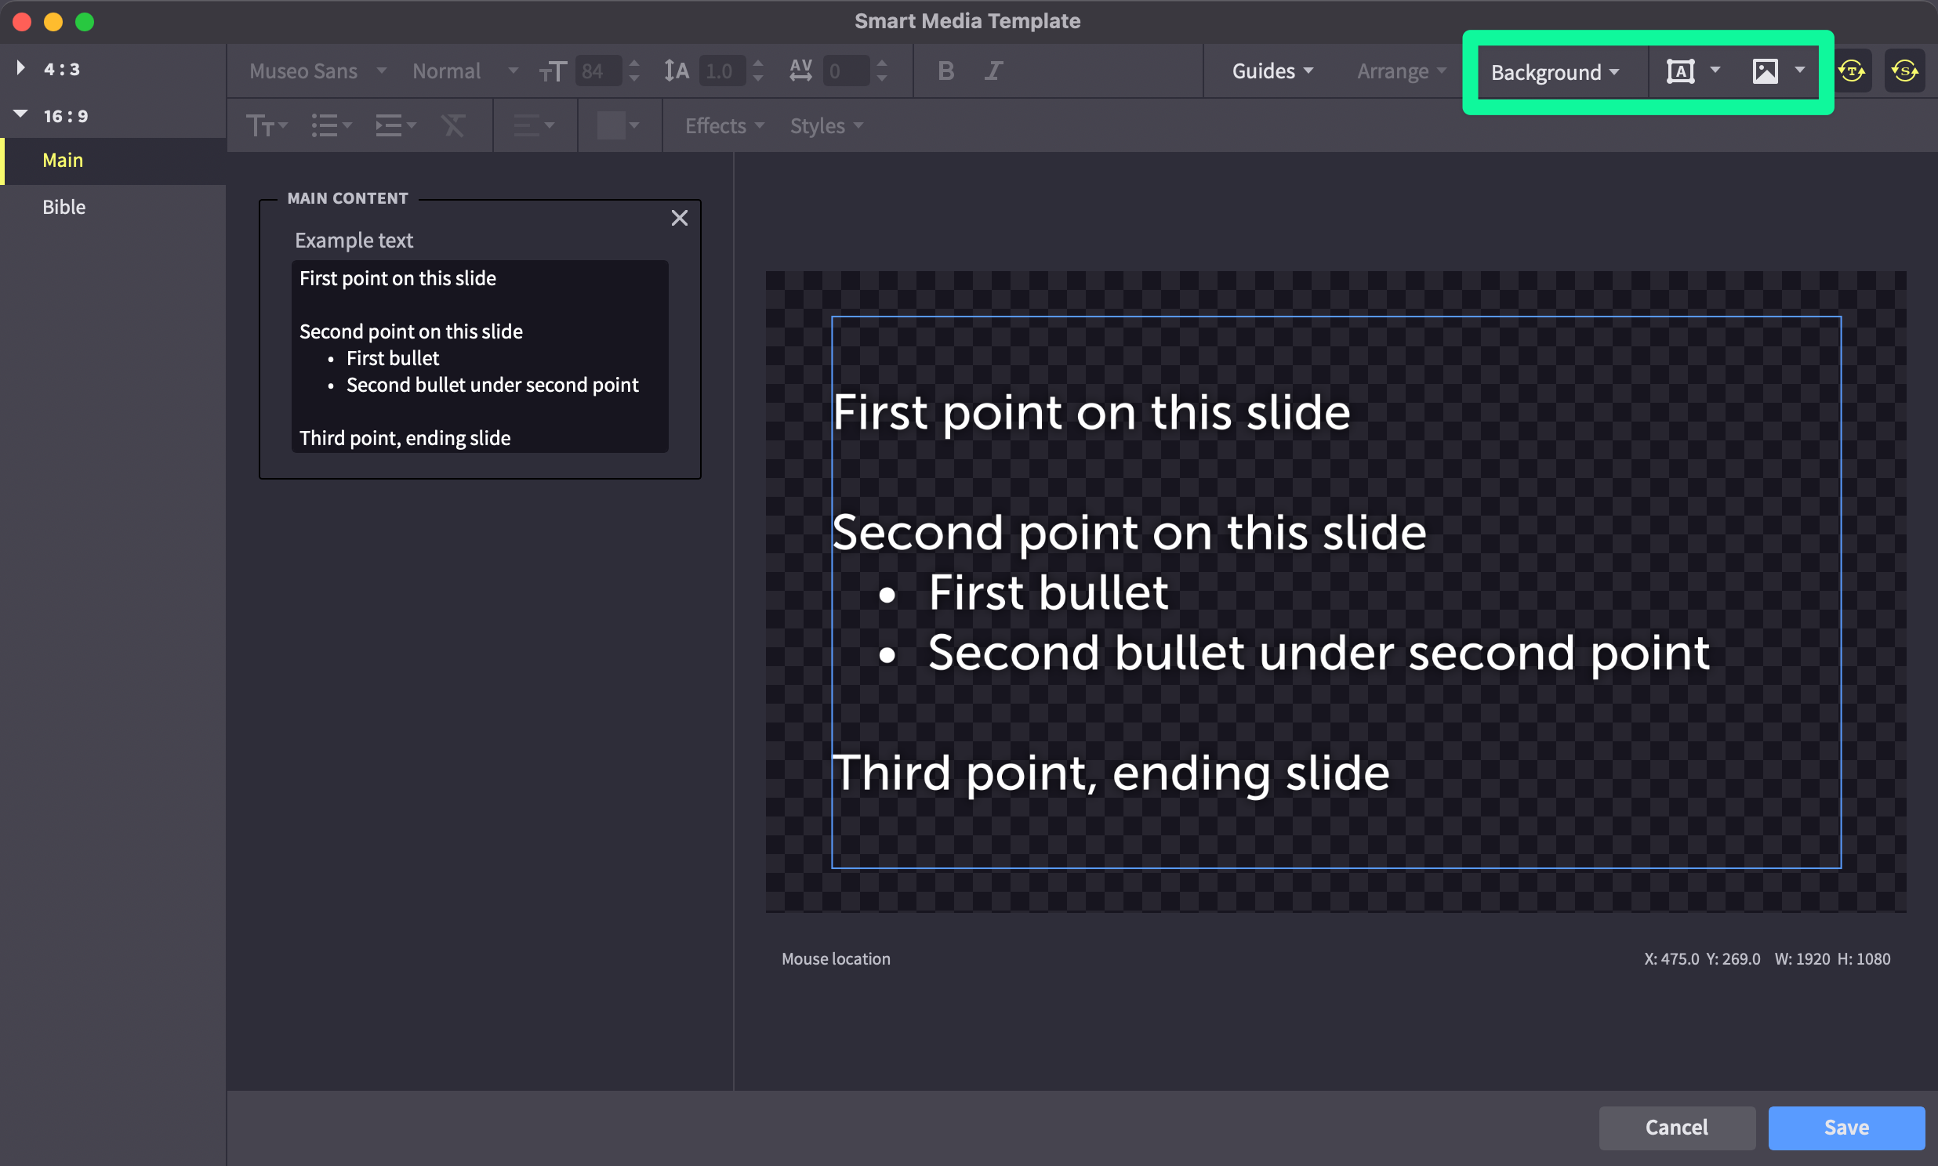Toggle italic formatting with the I icon

993,71
